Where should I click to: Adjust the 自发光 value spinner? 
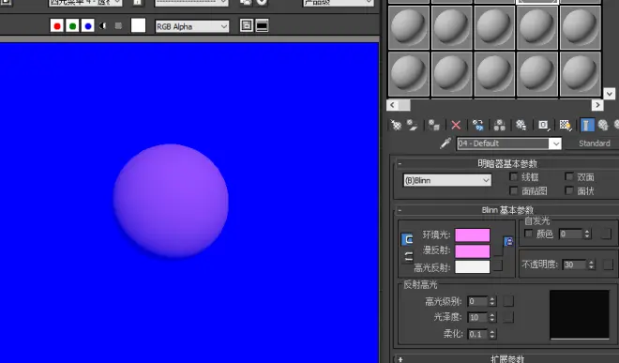(587, 234)
